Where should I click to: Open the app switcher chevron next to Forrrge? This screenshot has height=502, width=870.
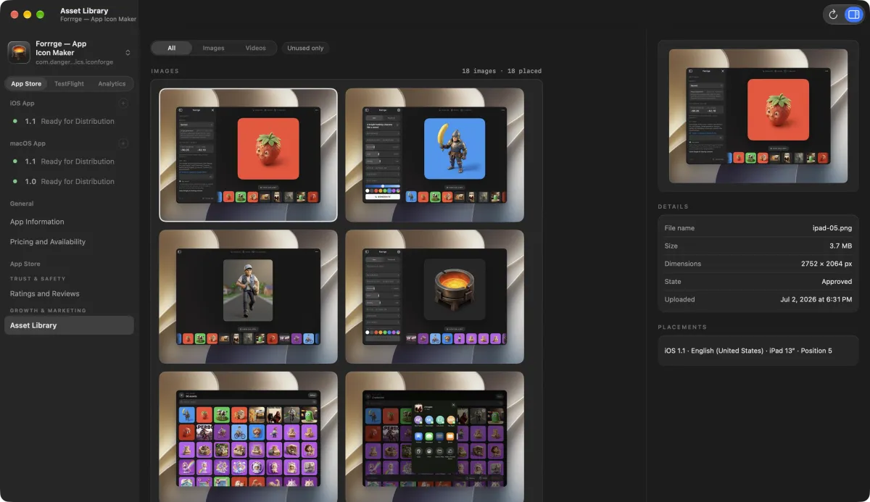pyautogui.click(x=128, y=53)
